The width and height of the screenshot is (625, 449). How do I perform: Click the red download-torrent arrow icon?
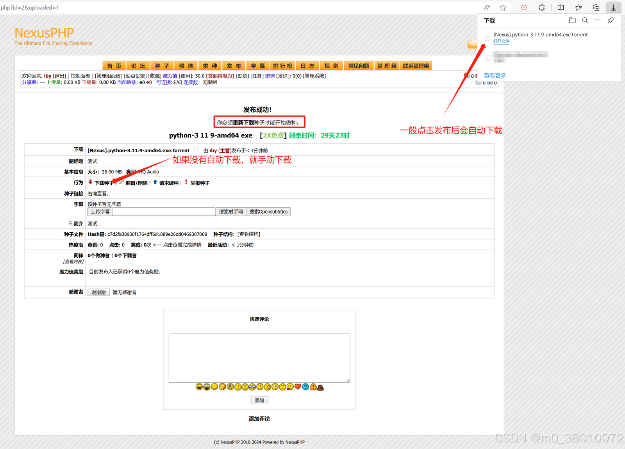[x=90, y=182]
